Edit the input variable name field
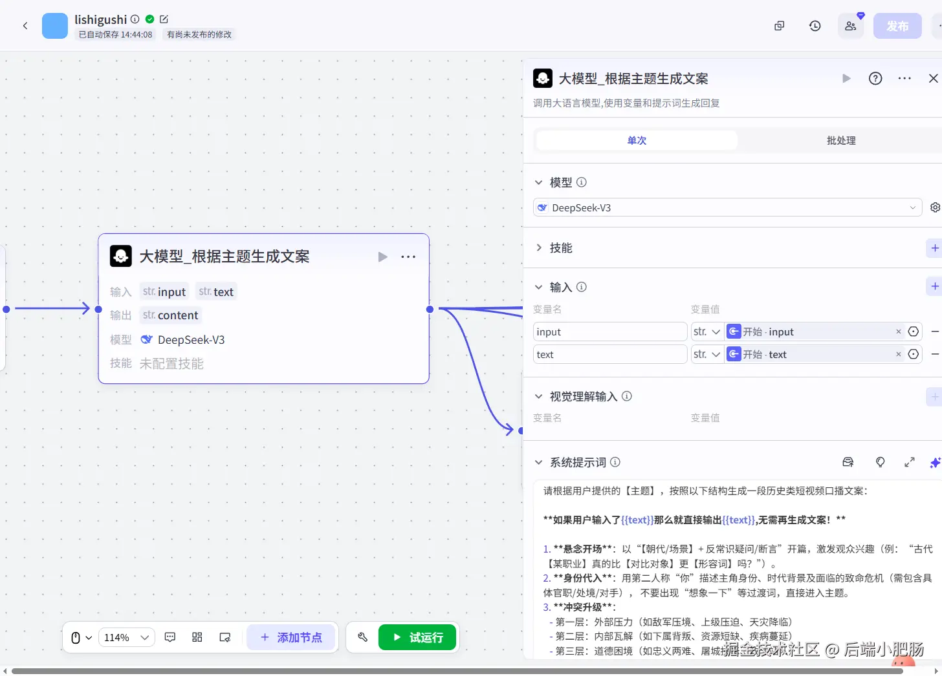Viewport: 942px width, 676px height. [610, 332]
